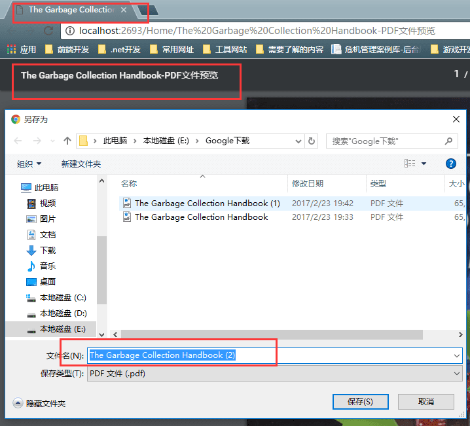Expand the 文件名 dropdown arrow
Screen dimensions: 470x426
pyautogui.click(x=456, y=355)
